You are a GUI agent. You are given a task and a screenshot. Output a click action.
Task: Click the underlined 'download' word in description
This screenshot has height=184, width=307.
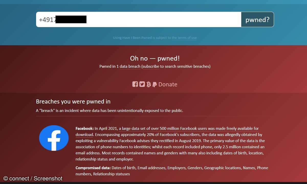coord(84,135)
